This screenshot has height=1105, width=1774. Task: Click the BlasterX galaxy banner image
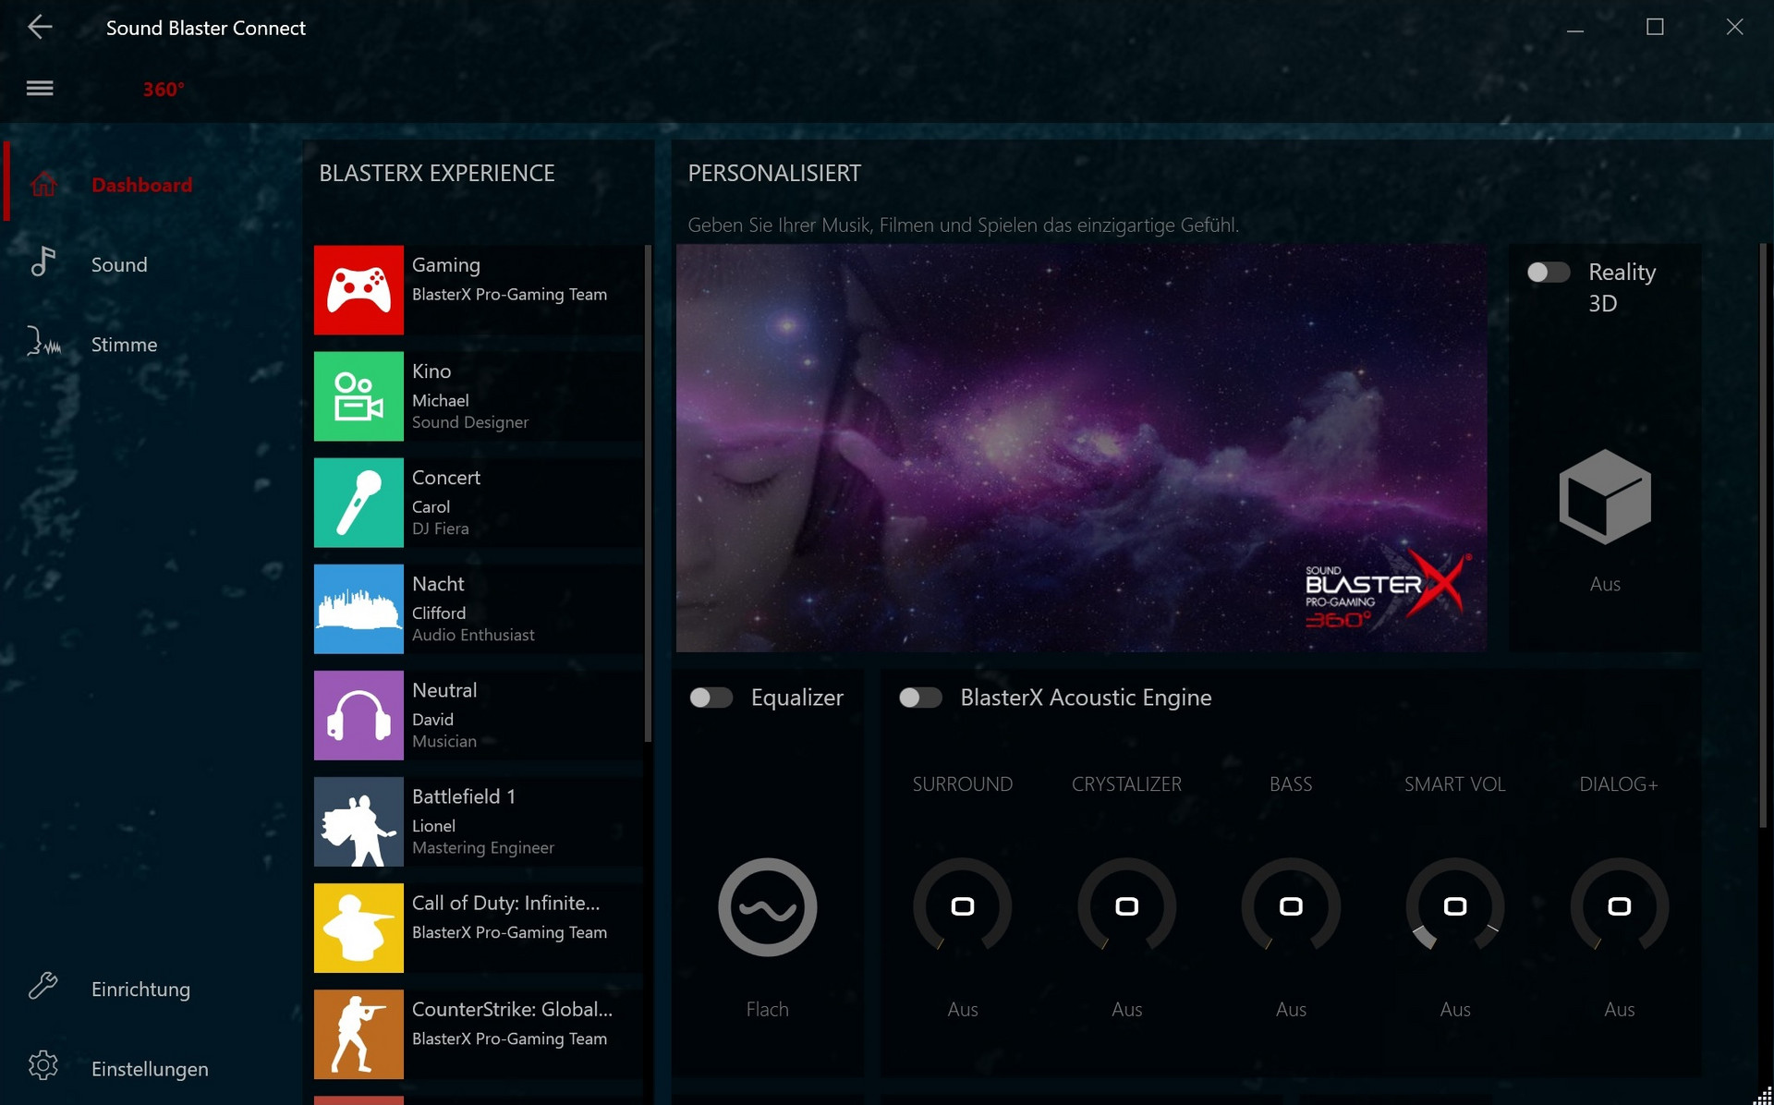(x=1081, y=448)
